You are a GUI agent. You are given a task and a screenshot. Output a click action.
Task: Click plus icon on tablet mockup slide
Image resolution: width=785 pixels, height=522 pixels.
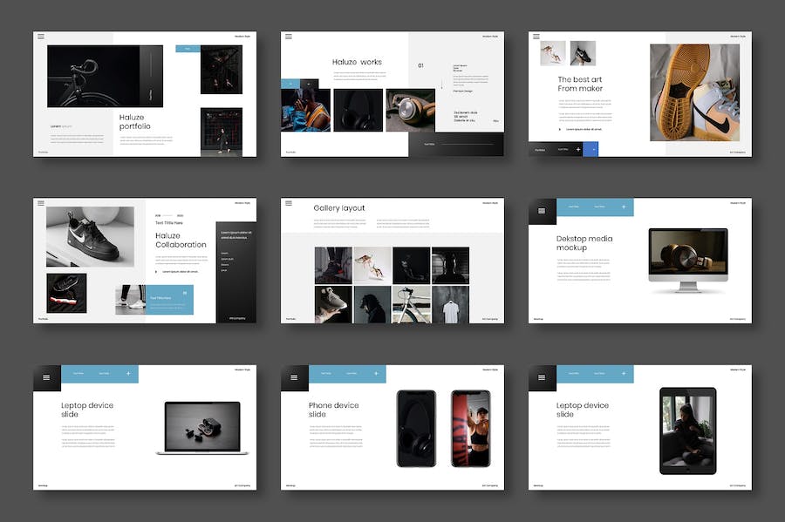click(624, 374)
